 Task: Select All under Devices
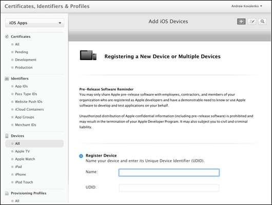pos(34,143)
